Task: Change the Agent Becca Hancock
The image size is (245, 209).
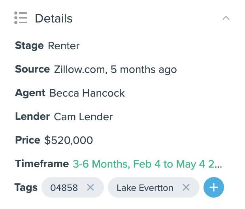Action: pyautogui.click(x=87, y=93)
